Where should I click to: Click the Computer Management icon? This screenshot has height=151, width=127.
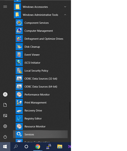19,31
